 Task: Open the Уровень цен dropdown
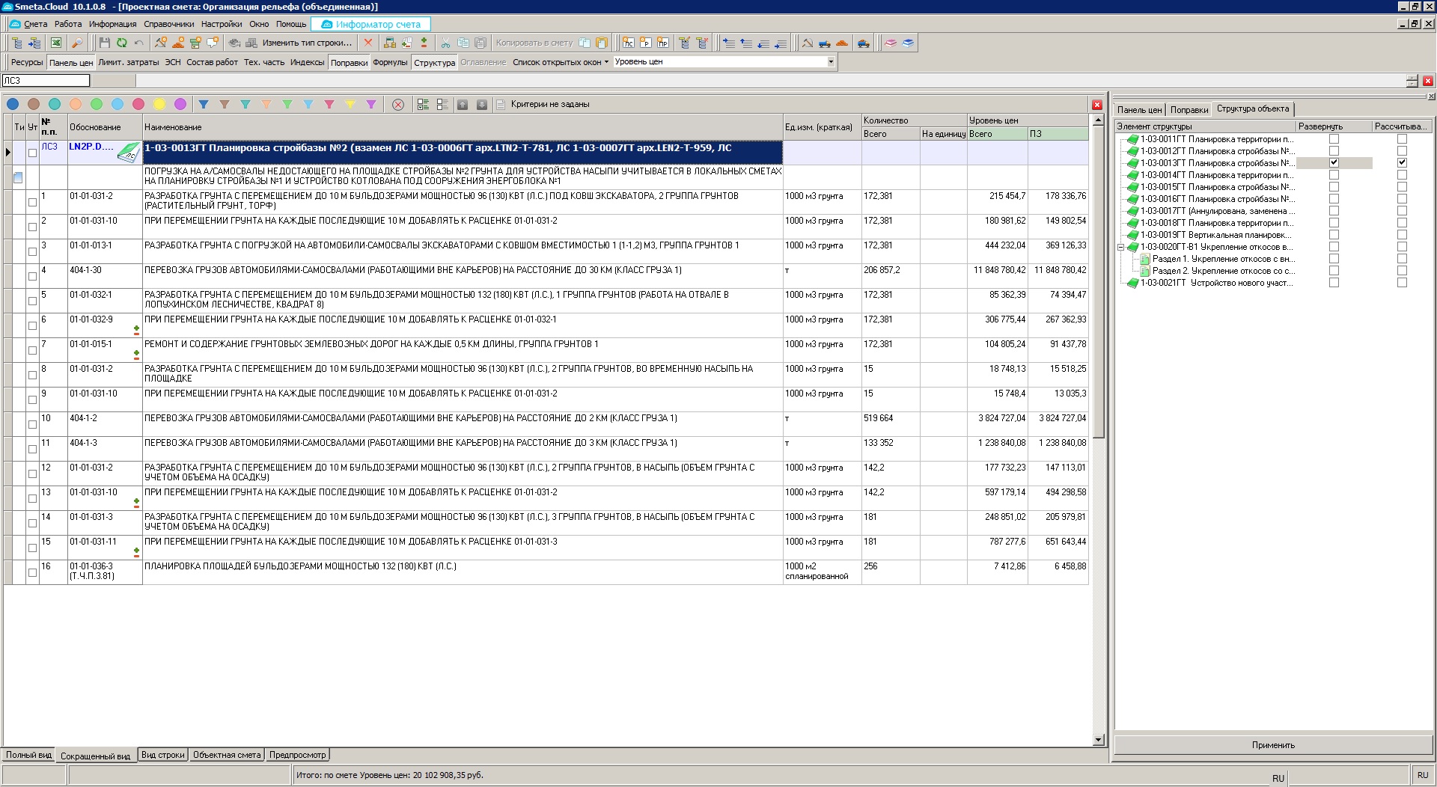pyautogui.click(x=831, y=62)
